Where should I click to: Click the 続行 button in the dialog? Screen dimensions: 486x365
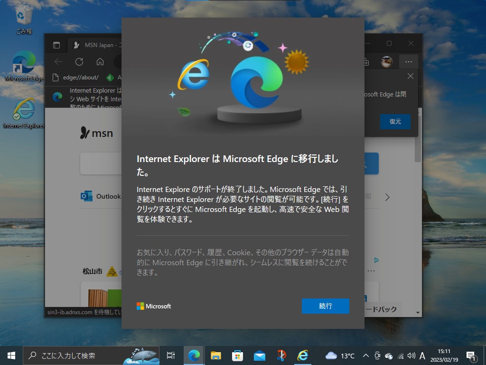[325, 306]
